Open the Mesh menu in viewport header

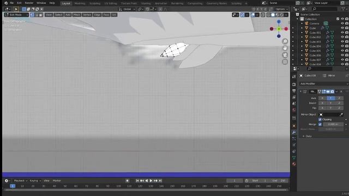pyautogui.click(x=76, y=15)
